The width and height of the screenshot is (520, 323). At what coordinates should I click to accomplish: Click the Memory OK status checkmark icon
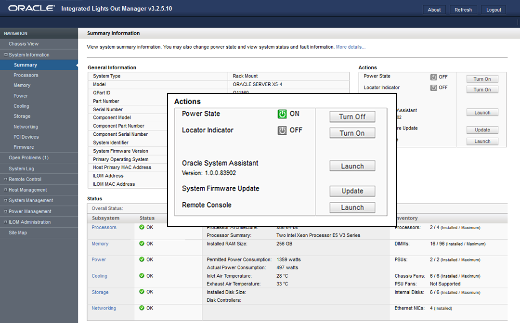pyautogui.click(x=142, y=244)
